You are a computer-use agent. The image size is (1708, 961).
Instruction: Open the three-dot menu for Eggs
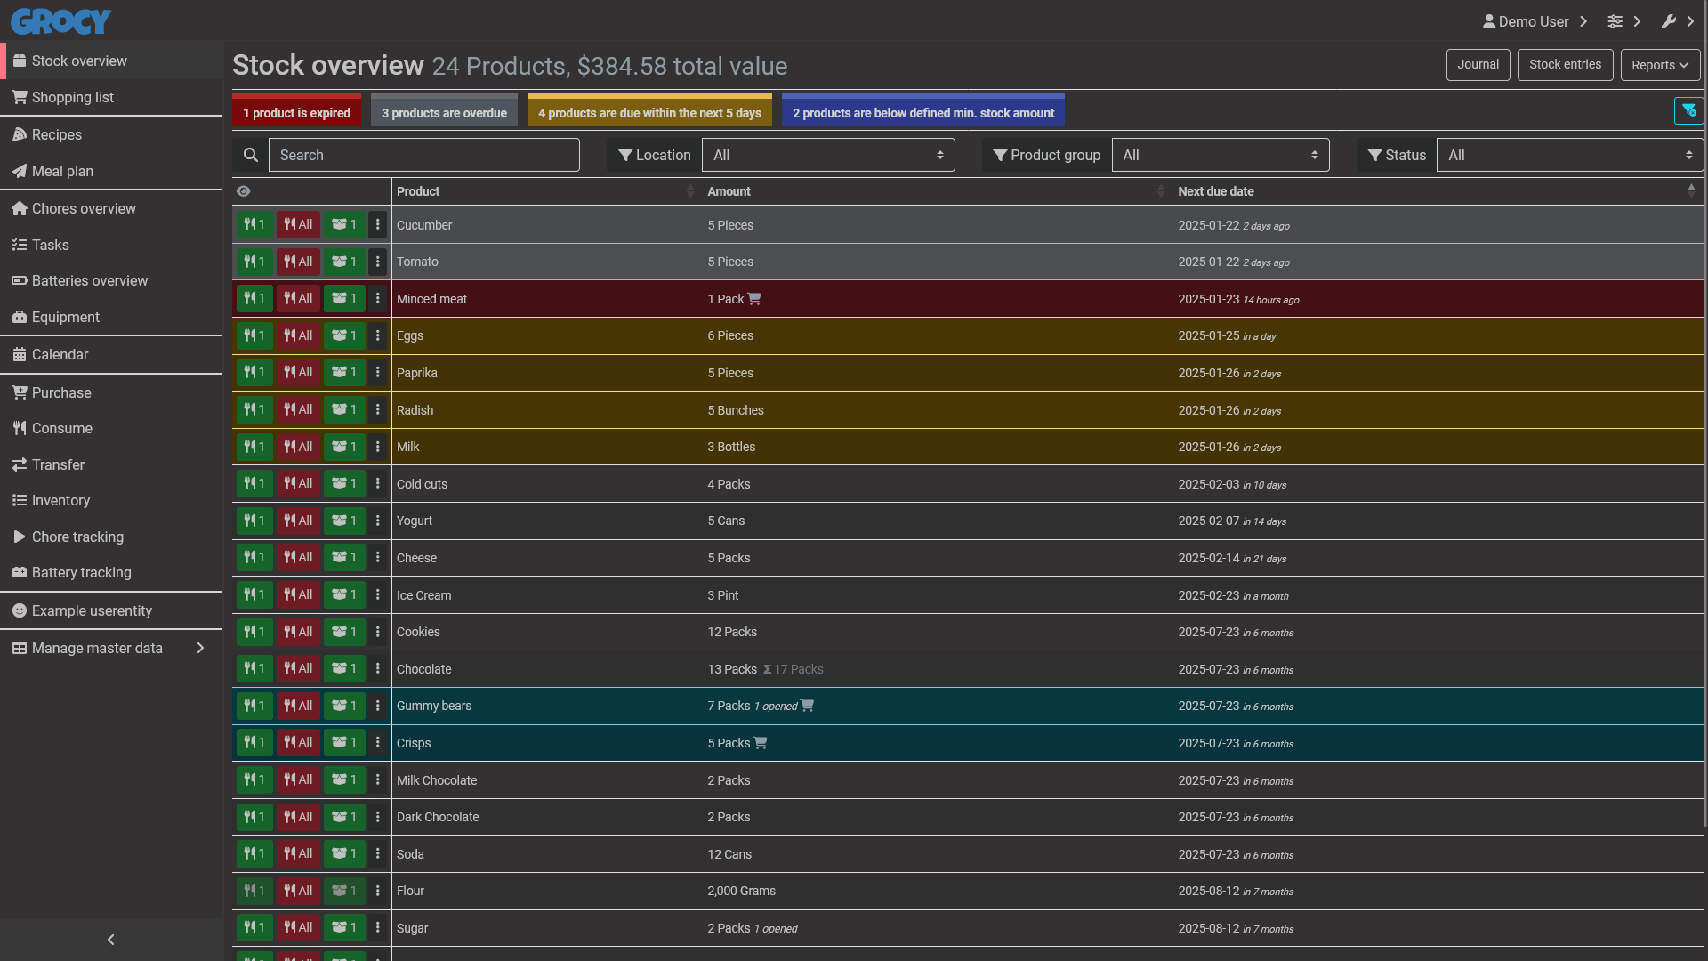click(x=378, y=336)
